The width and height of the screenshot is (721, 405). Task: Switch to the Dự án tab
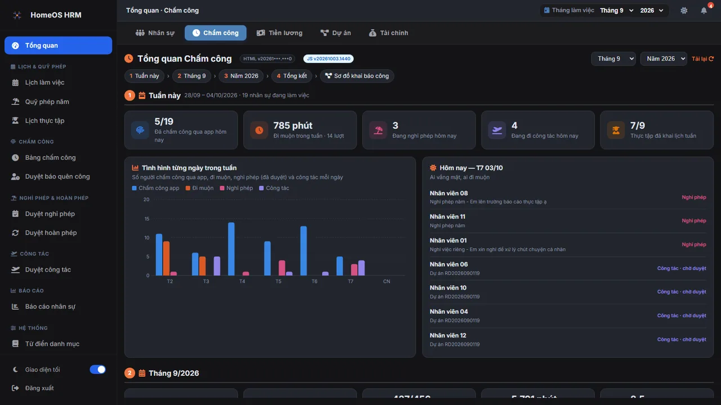point(336,33)
